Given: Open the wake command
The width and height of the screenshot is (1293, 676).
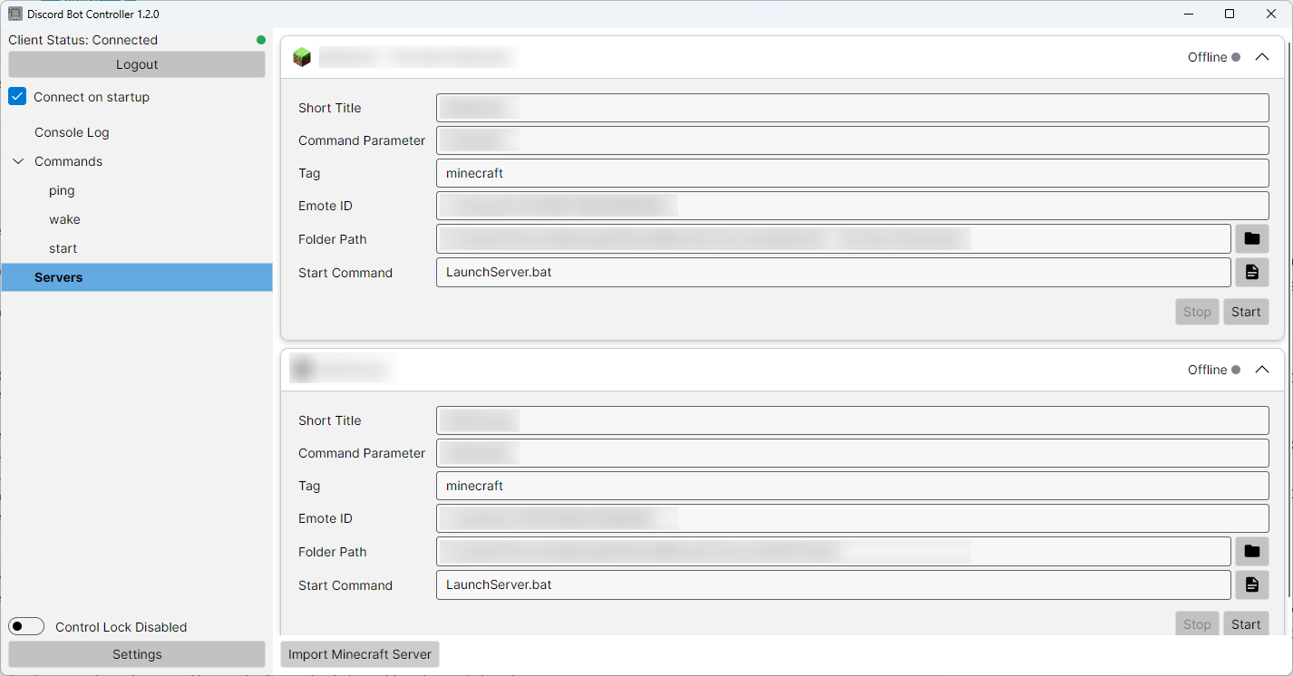Looking at the screenshot, I should 64,219.
